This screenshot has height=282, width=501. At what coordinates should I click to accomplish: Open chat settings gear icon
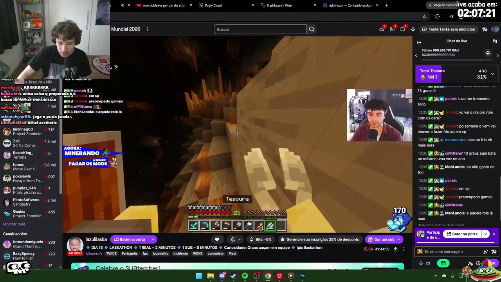(x=478, y=263)
